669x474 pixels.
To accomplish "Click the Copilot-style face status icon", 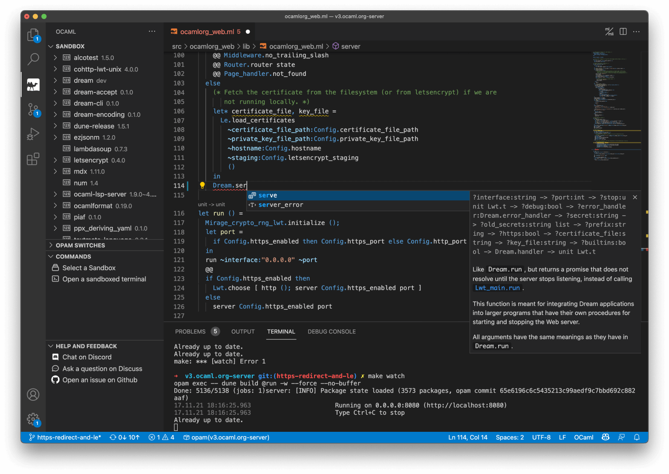I will (606, 437).
